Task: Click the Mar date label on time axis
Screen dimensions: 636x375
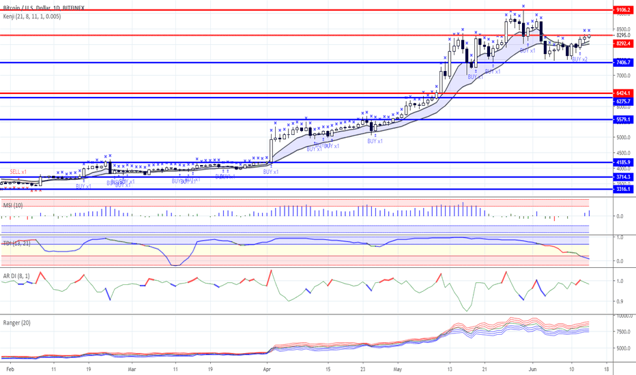Action: coord(132,370)
